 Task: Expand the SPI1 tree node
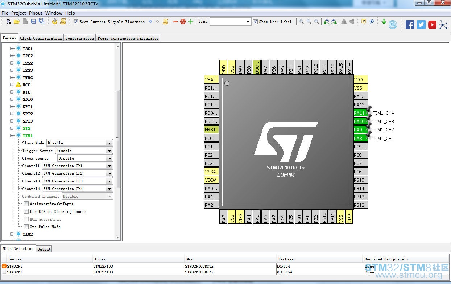(12, 107)
